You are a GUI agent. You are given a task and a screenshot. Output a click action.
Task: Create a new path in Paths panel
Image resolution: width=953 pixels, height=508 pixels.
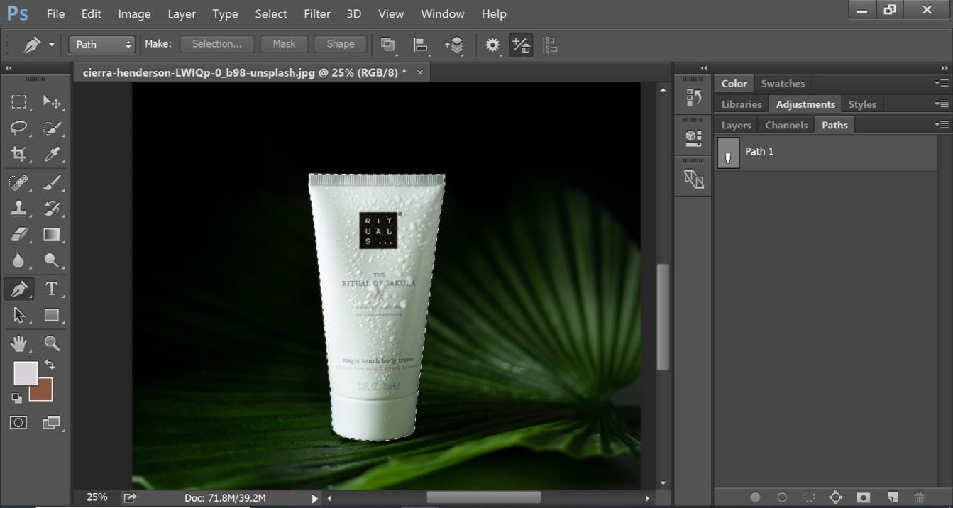tap(892, 497)
